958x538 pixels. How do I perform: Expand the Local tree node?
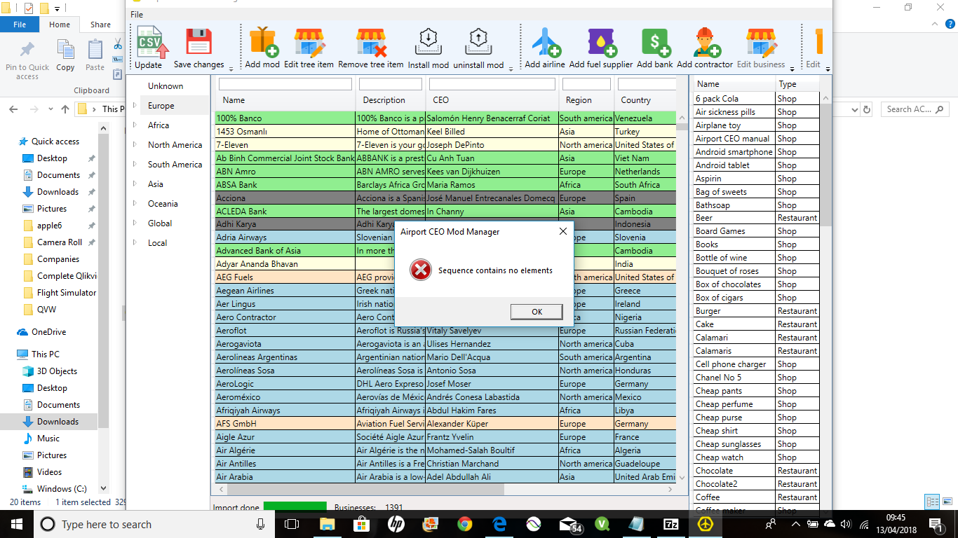(x=135, y=243)
